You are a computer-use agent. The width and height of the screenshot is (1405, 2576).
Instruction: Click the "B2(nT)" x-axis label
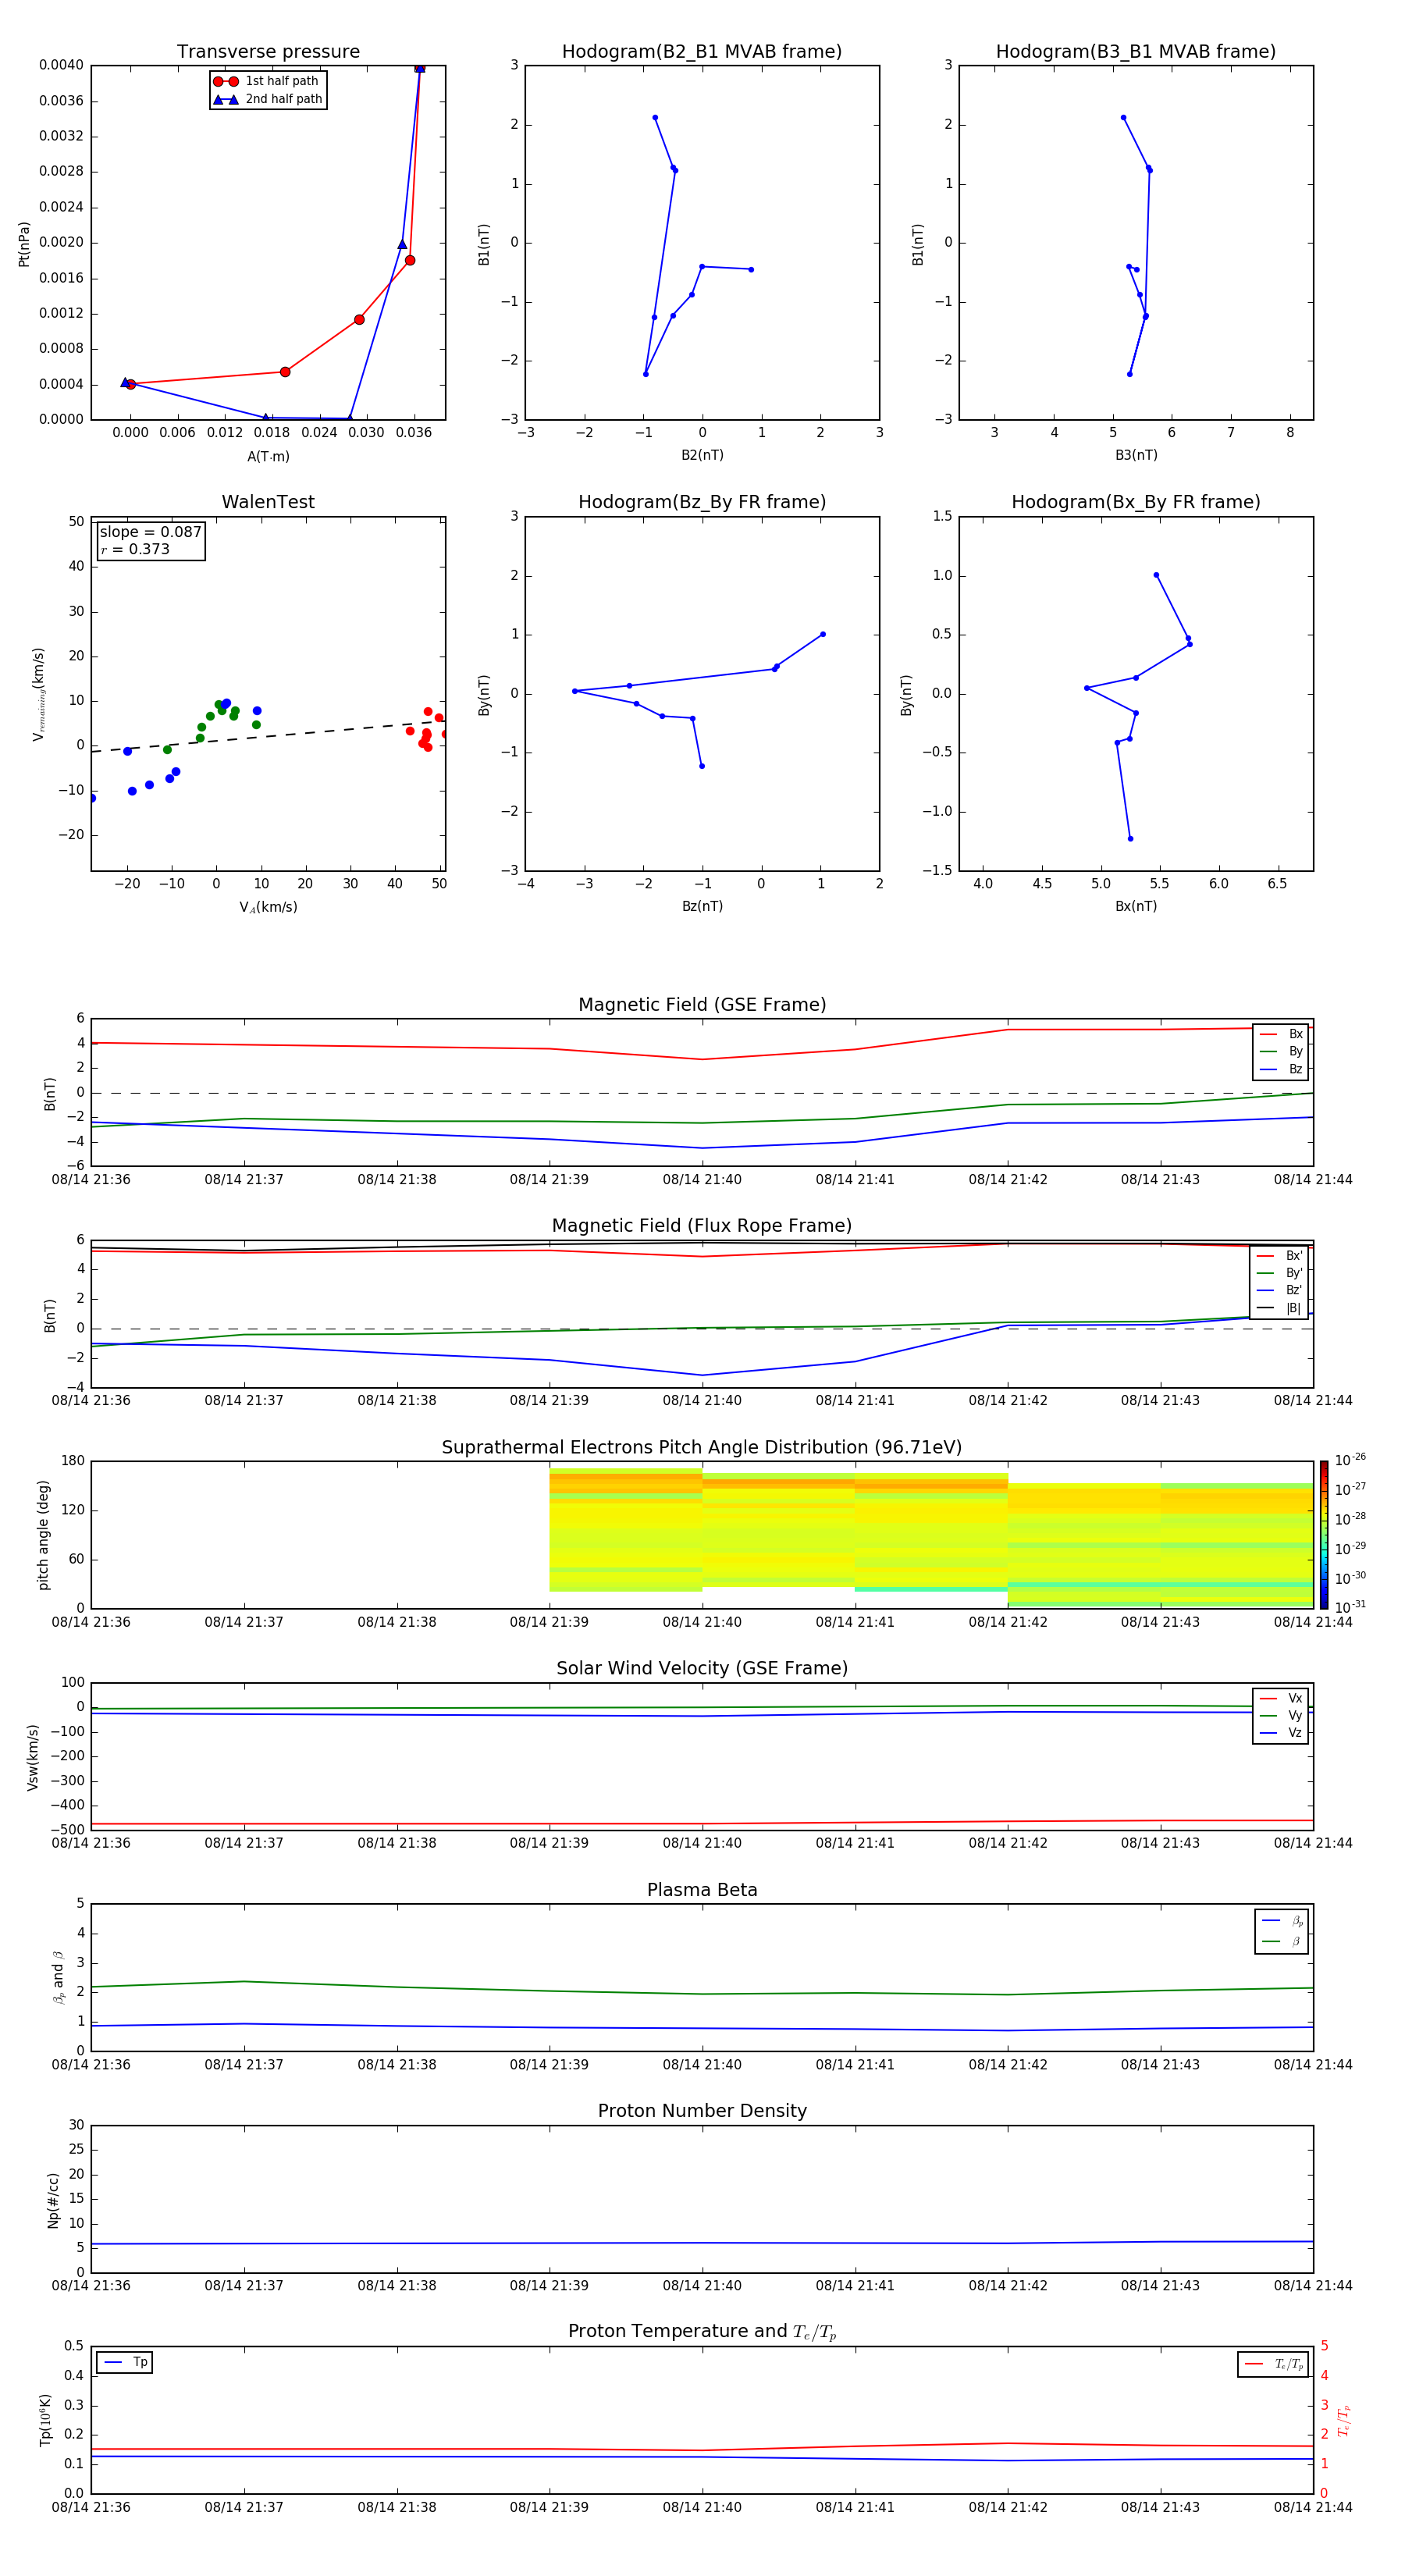click(702, 455)
